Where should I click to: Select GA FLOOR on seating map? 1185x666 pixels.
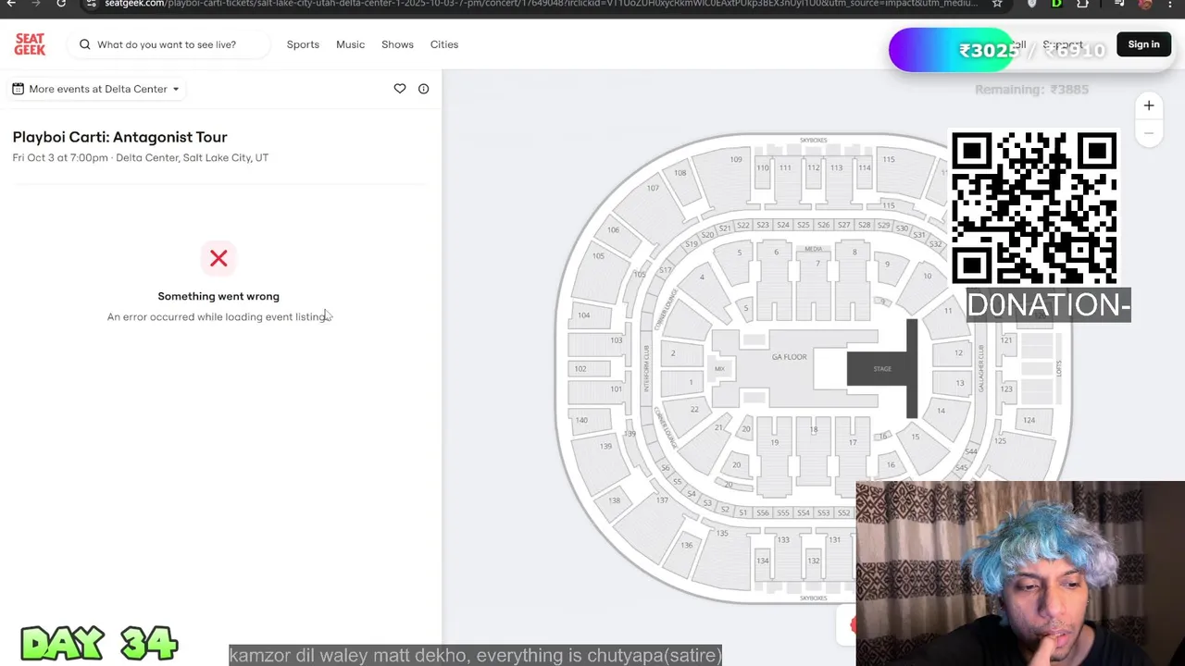tap(789, 357)
